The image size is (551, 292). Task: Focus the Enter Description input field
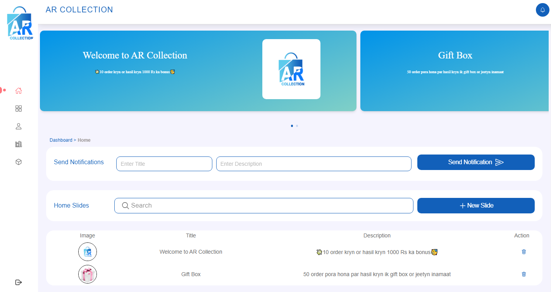(x=313, y=164)
